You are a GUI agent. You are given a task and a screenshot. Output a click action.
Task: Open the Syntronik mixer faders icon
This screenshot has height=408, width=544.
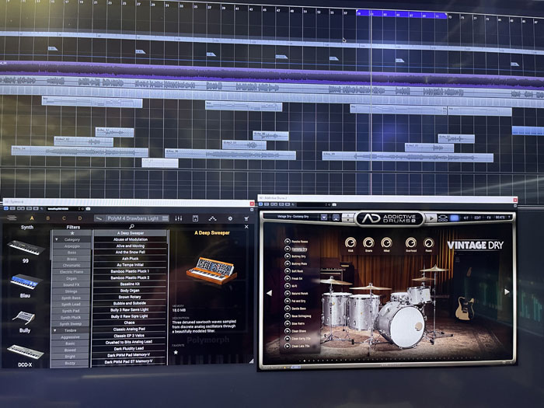tap(178, 218)
